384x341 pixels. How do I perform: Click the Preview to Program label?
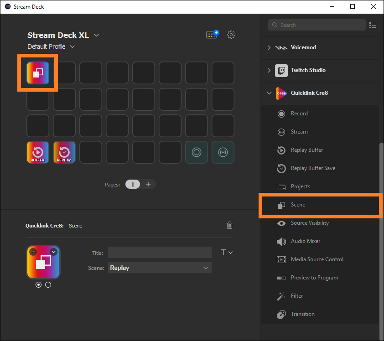tap(314, 278)
